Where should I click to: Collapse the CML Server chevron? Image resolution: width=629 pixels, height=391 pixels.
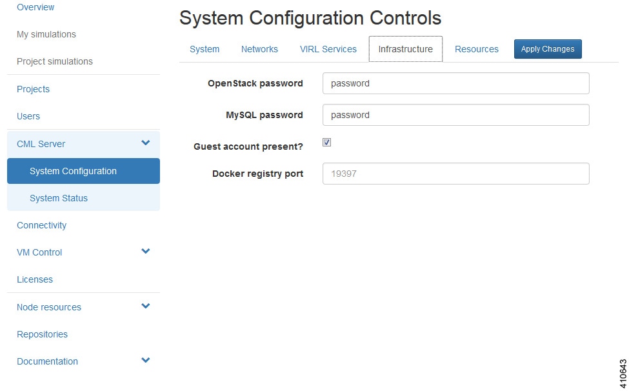click(x=145, y=143)
